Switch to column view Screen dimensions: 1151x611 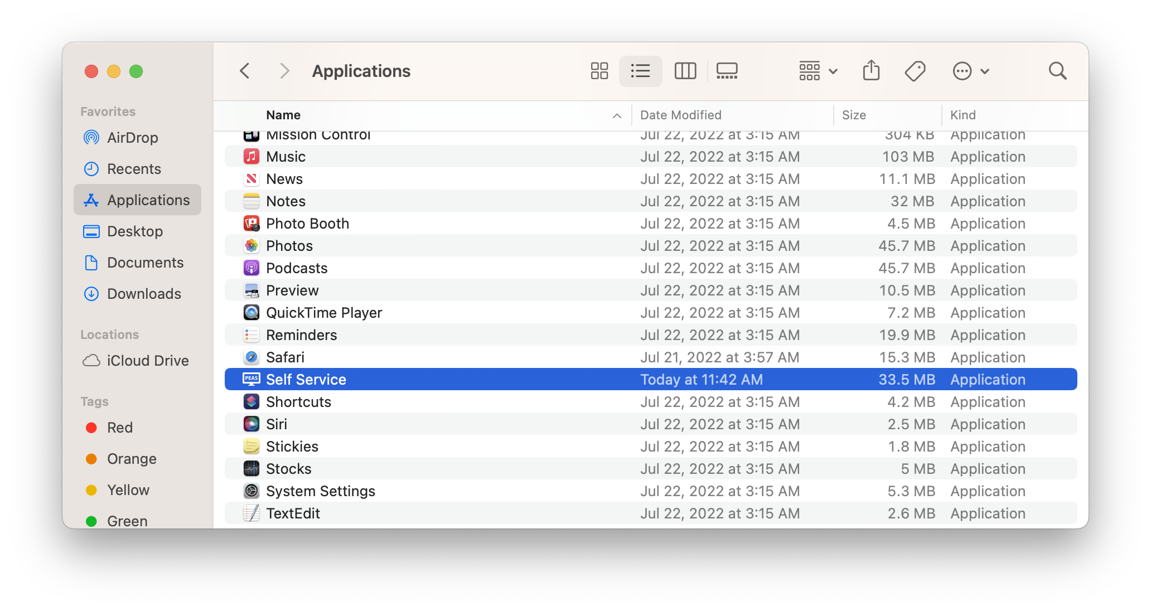pyautogui.click(x=685, y=71)
